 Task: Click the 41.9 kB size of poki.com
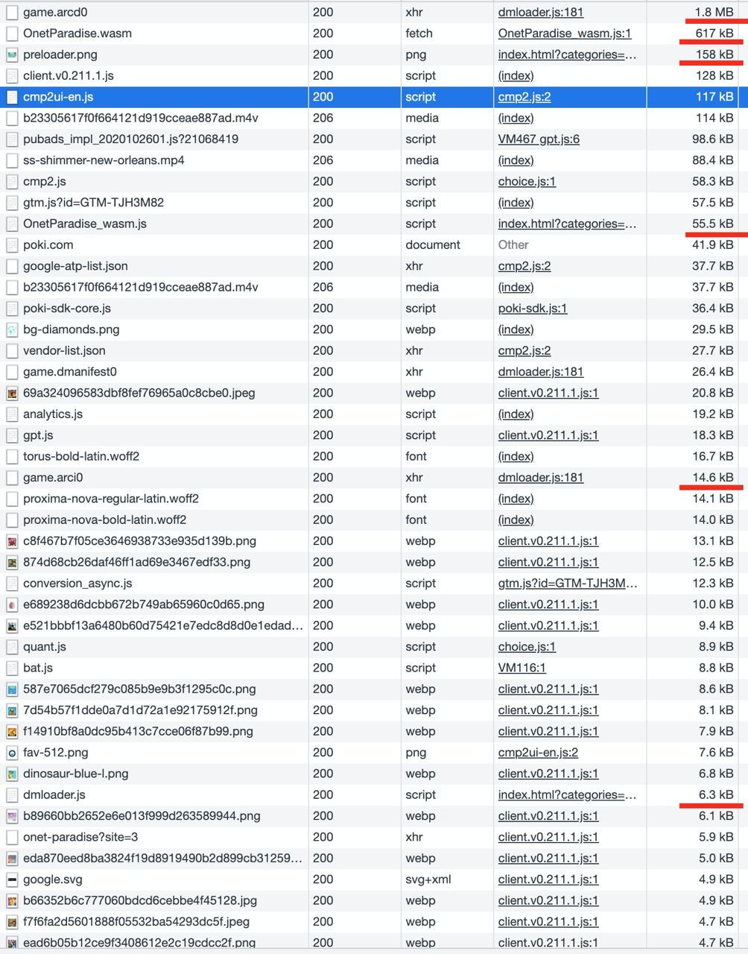click(713, 245)
